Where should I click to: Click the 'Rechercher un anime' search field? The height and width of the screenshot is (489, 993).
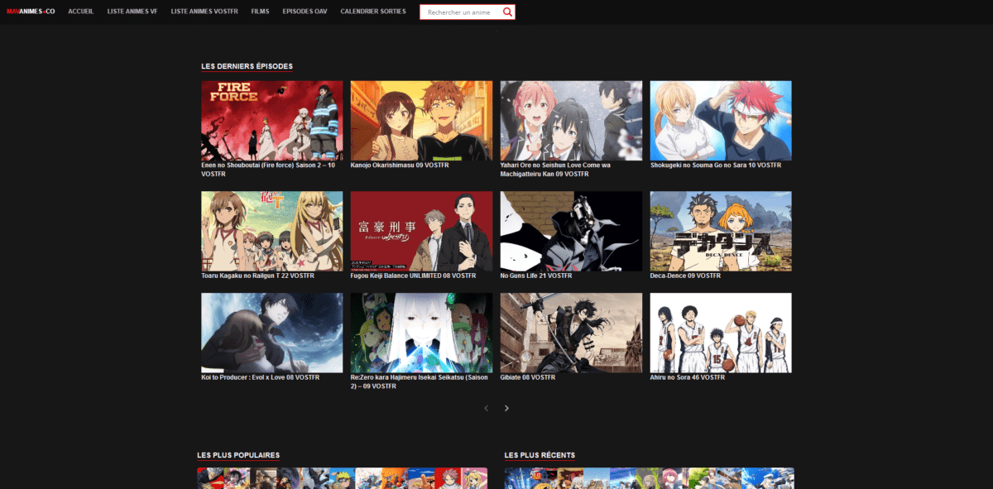click(x=459, y=12)
